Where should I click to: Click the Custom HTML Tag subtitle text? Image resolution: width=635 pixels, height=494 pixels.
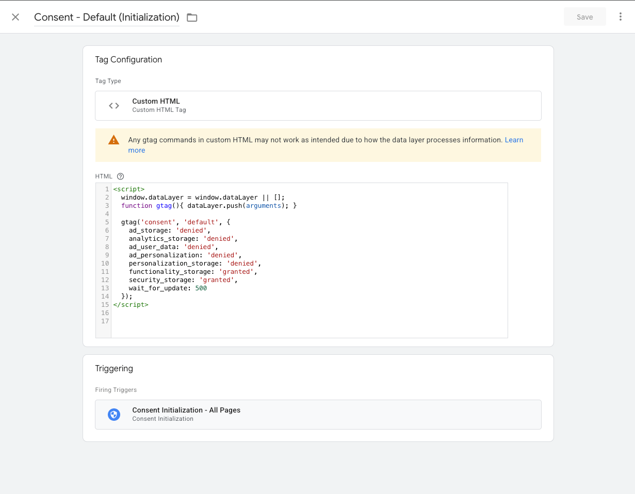[159, 110]
